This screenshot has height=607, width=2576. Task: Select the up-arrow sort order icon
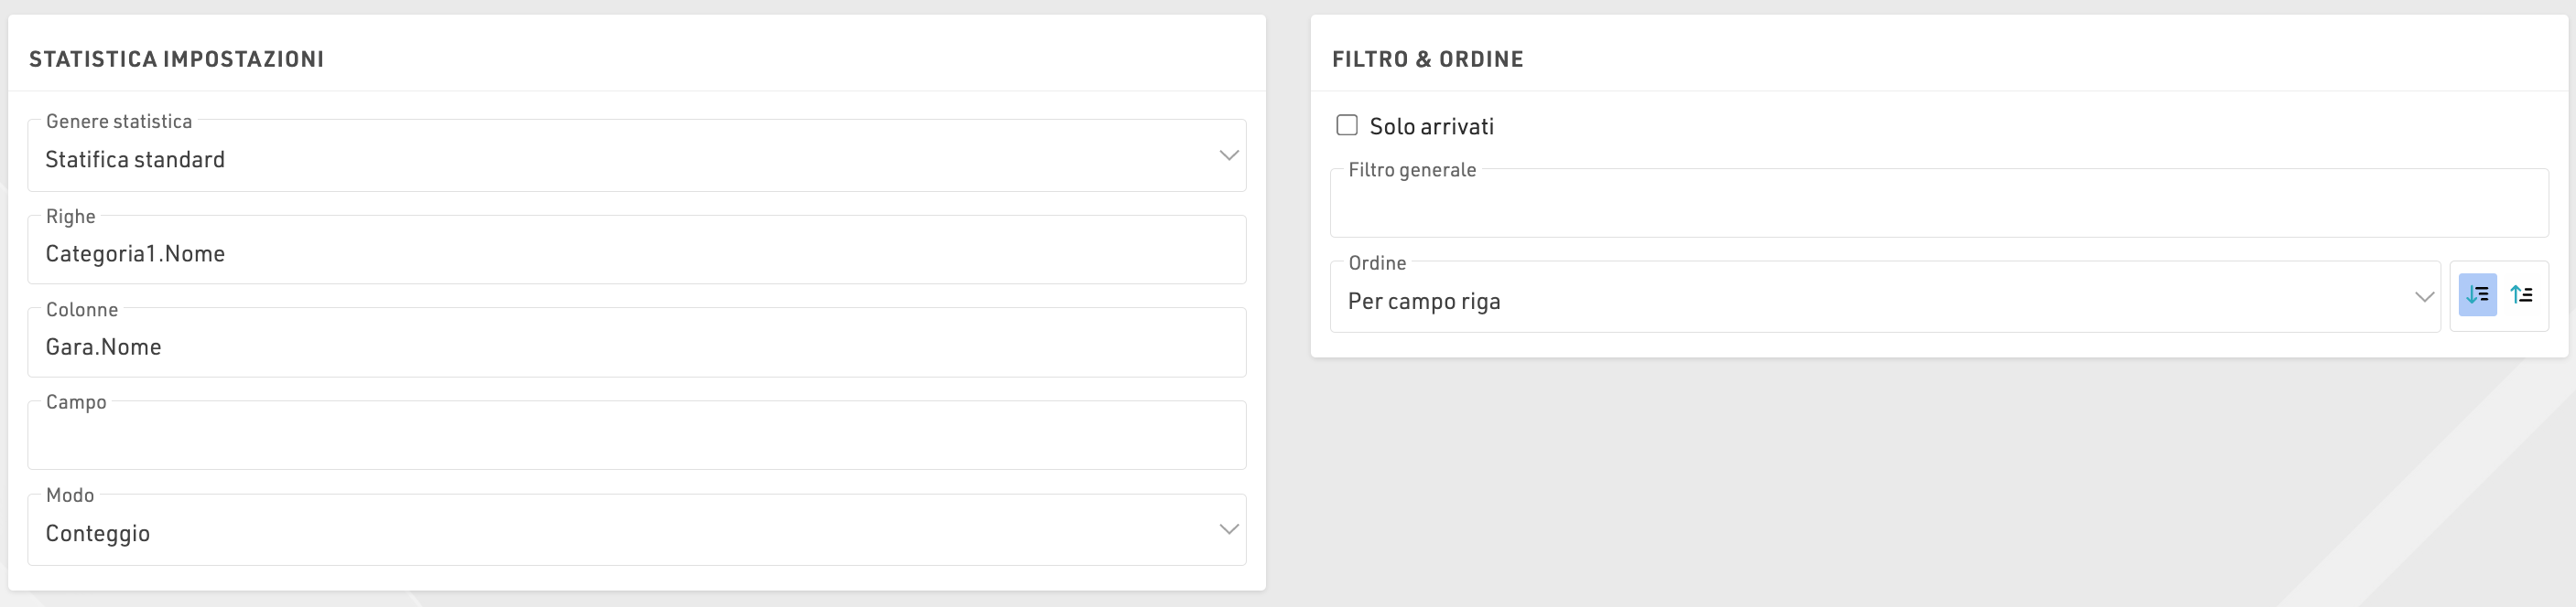tap(2521, 295)
